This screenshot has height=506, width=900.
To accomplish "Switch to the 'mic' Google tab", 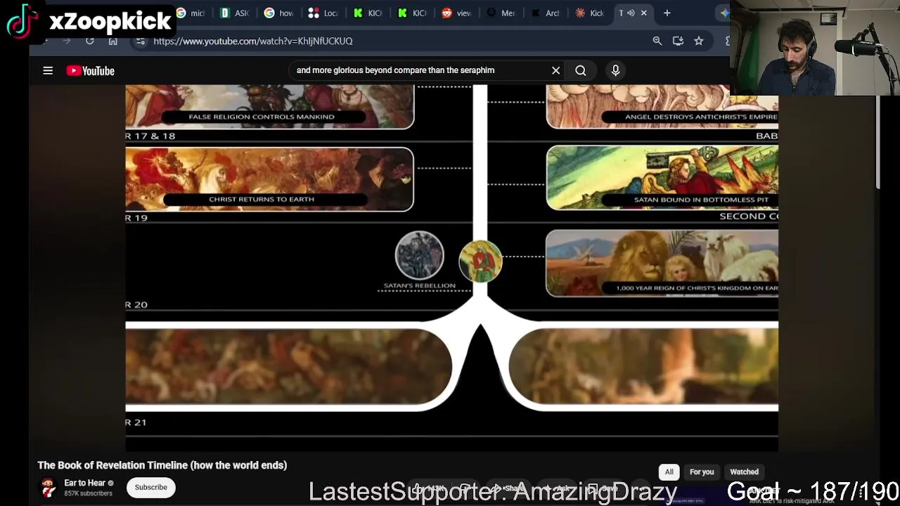I will click(x=191, y=13).
